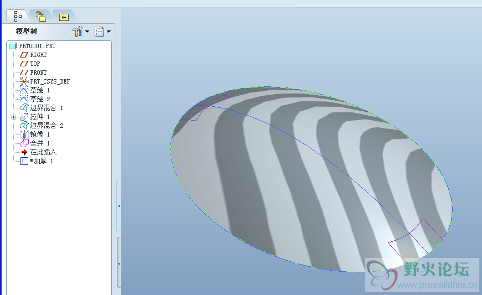The width and height of the screenshot is (482, 295).
Task: Select mirror feature 镜像 1
Action: [40, 134]
